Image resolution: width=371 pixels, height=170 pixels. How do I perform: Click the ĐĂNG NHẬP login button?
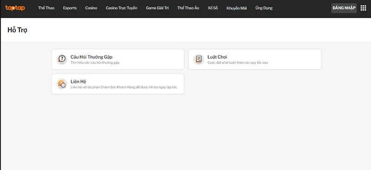[344, 8]
